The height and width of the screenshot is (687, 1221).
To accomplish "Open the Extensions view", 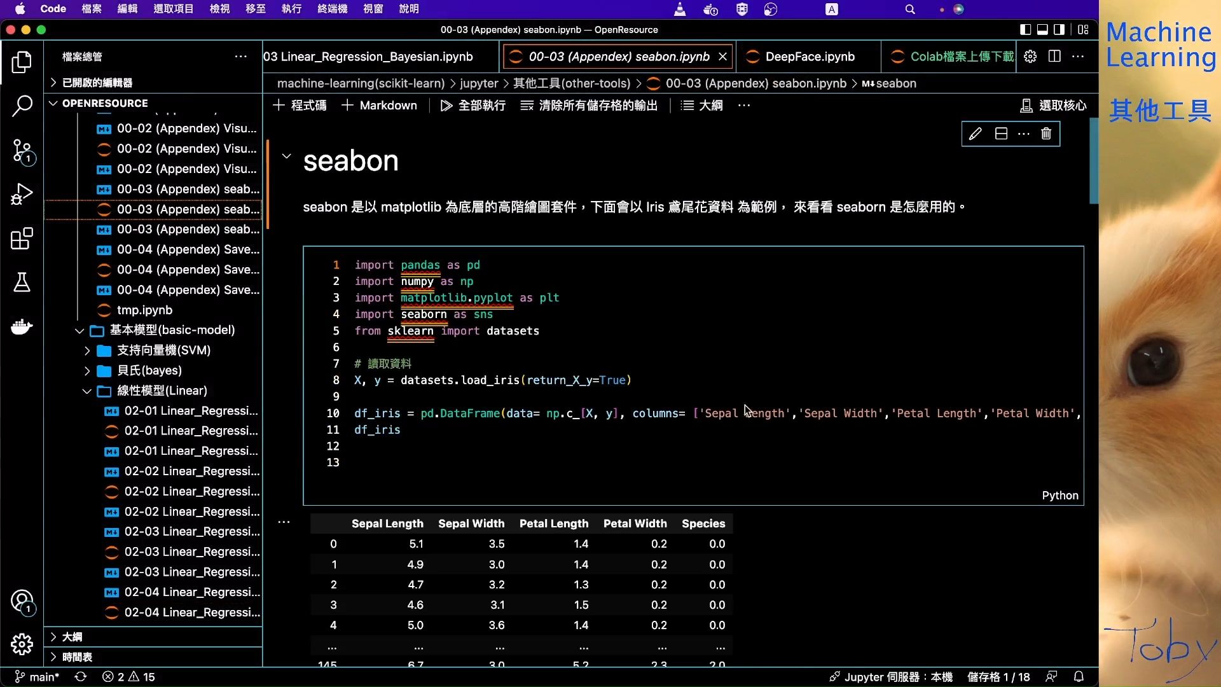I will coord(22,239).
